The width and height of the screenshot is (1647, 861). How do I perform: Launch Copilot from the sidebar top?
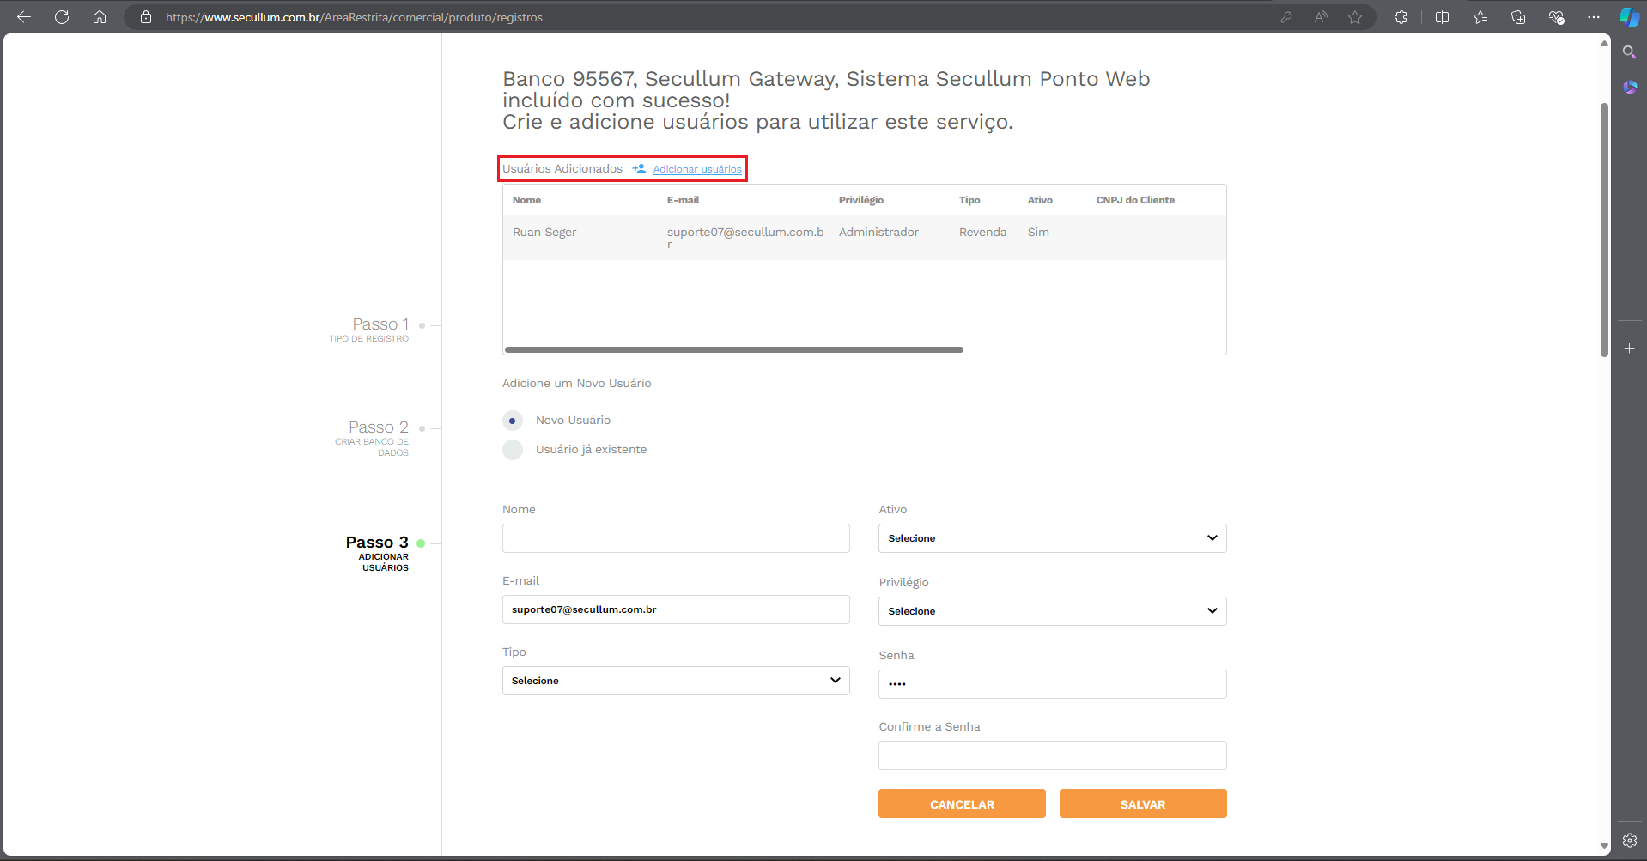pos(1629,17)
